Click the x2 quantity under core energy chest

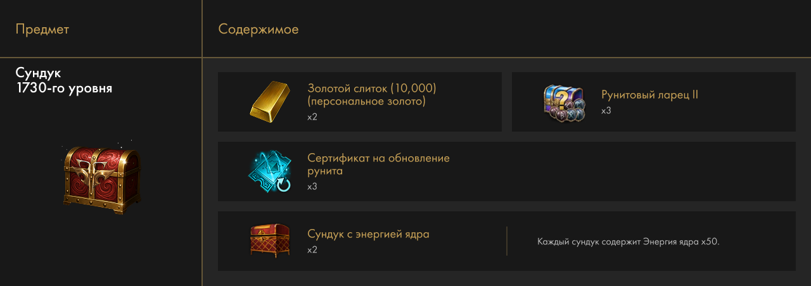[x=312, y=250]
